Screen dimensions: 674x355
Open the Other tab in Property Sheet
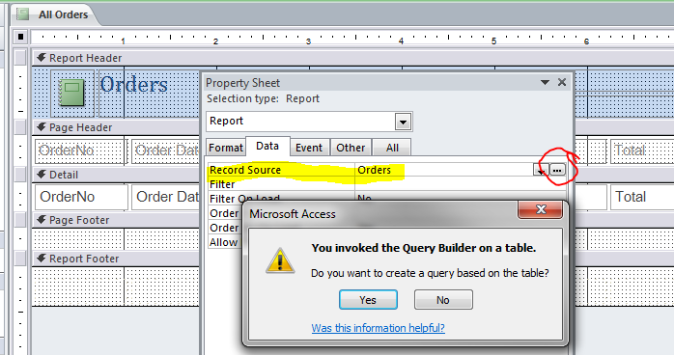351,148
